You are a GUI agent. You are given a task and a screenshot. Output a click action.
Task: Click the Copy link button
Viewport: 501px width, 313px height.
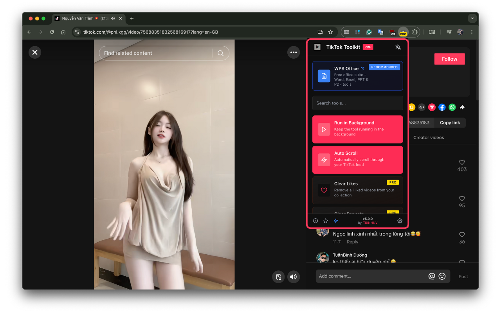[x=450, y=122]
